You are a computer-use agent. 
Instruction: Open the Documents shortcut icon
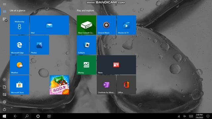click(x=4, y=87)
